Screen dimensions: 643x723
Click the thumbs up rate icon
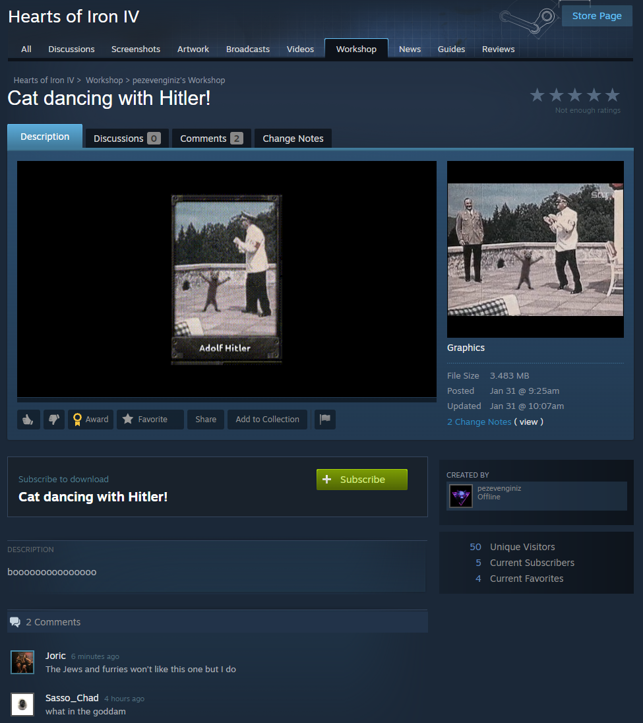[x=28, y=419]
